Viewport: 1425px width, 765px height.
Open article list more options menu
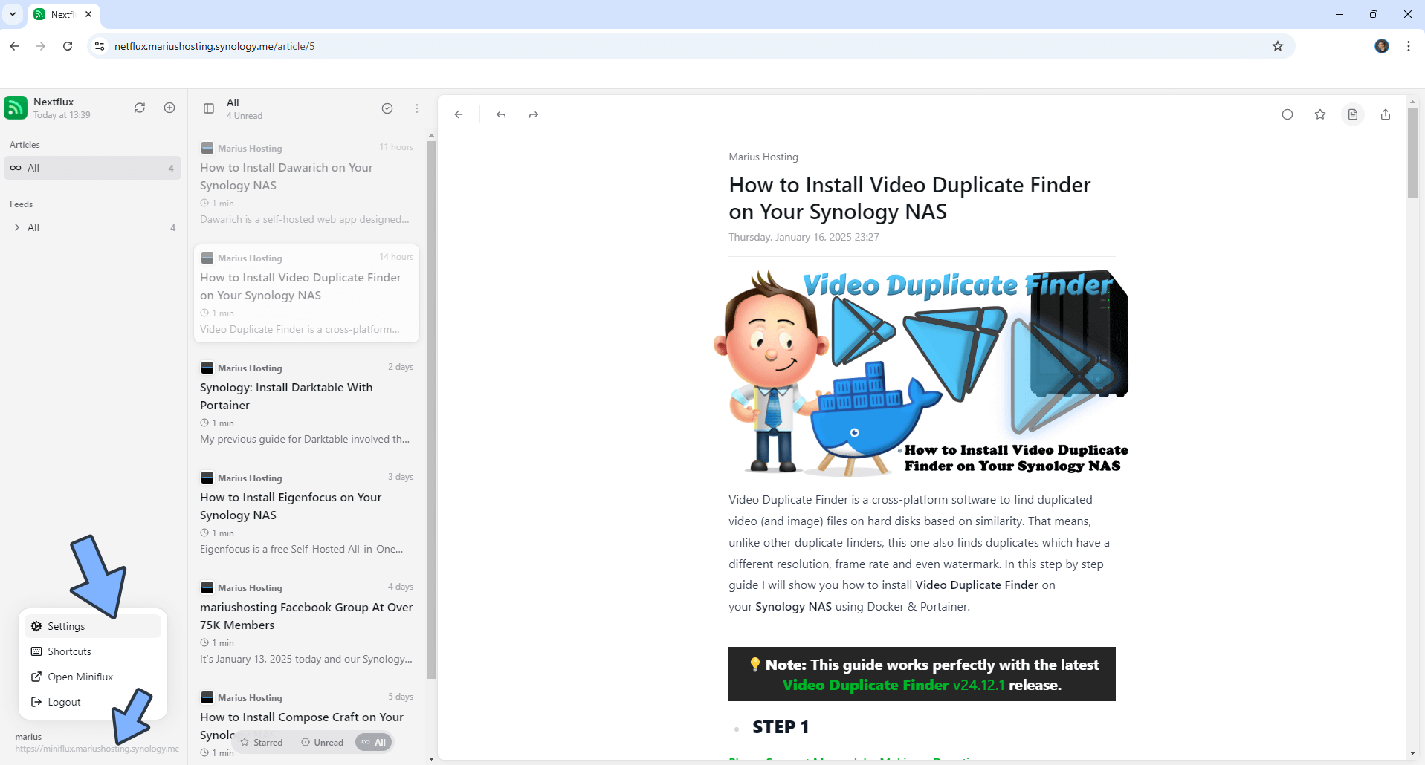pos(417,108)
